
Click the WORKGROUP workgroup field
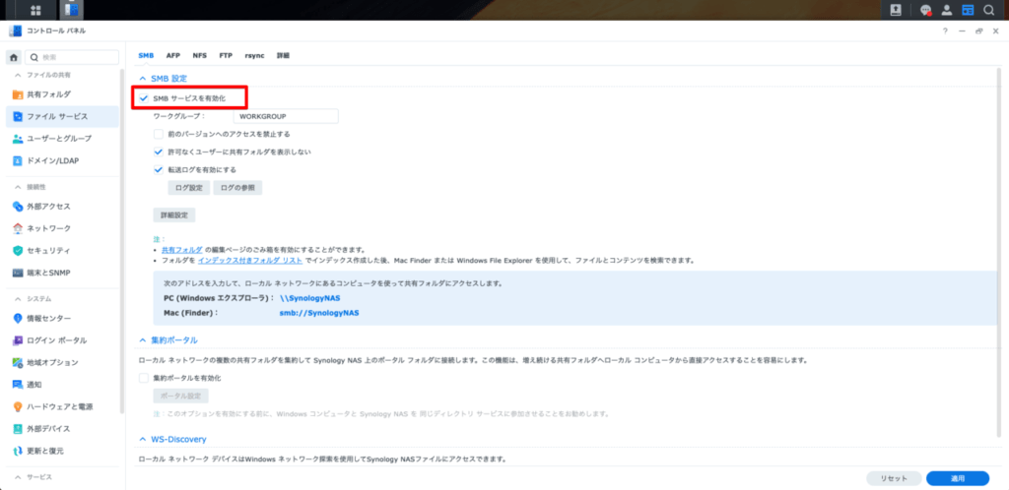coord(286,116)
